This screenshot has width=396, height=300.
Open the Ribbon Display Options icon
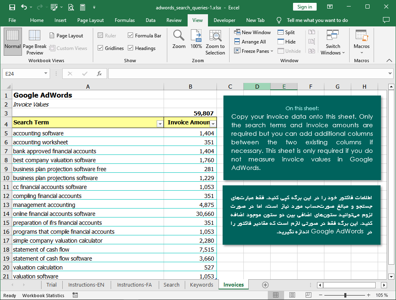point(330,7)
